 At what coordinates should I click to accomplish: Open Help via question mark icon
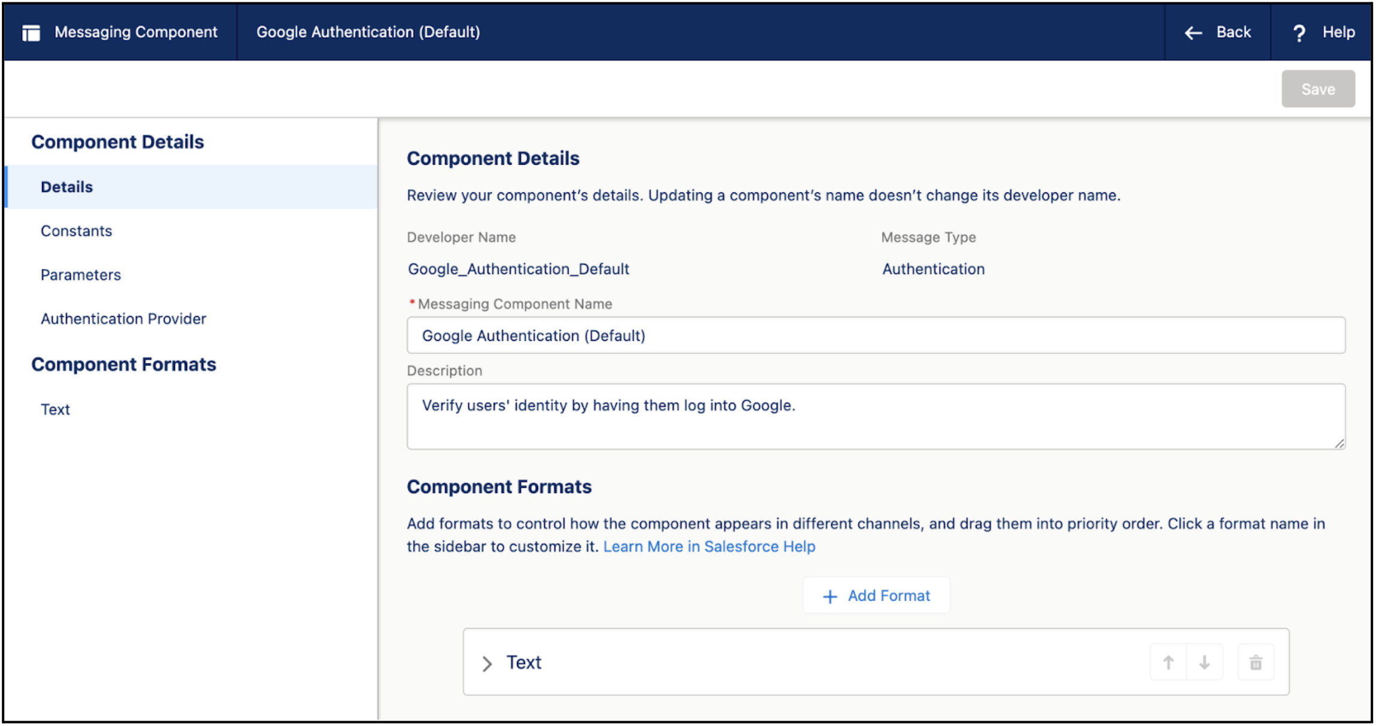pyautogui.click(x=1299, y=33)
